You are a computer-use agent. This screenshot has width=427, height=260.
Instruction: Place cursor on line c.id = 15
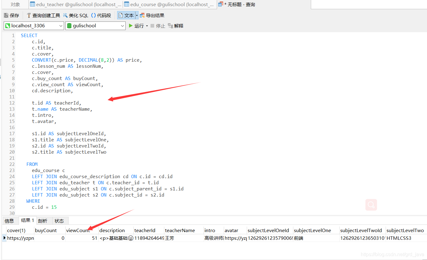click(44, 207)
